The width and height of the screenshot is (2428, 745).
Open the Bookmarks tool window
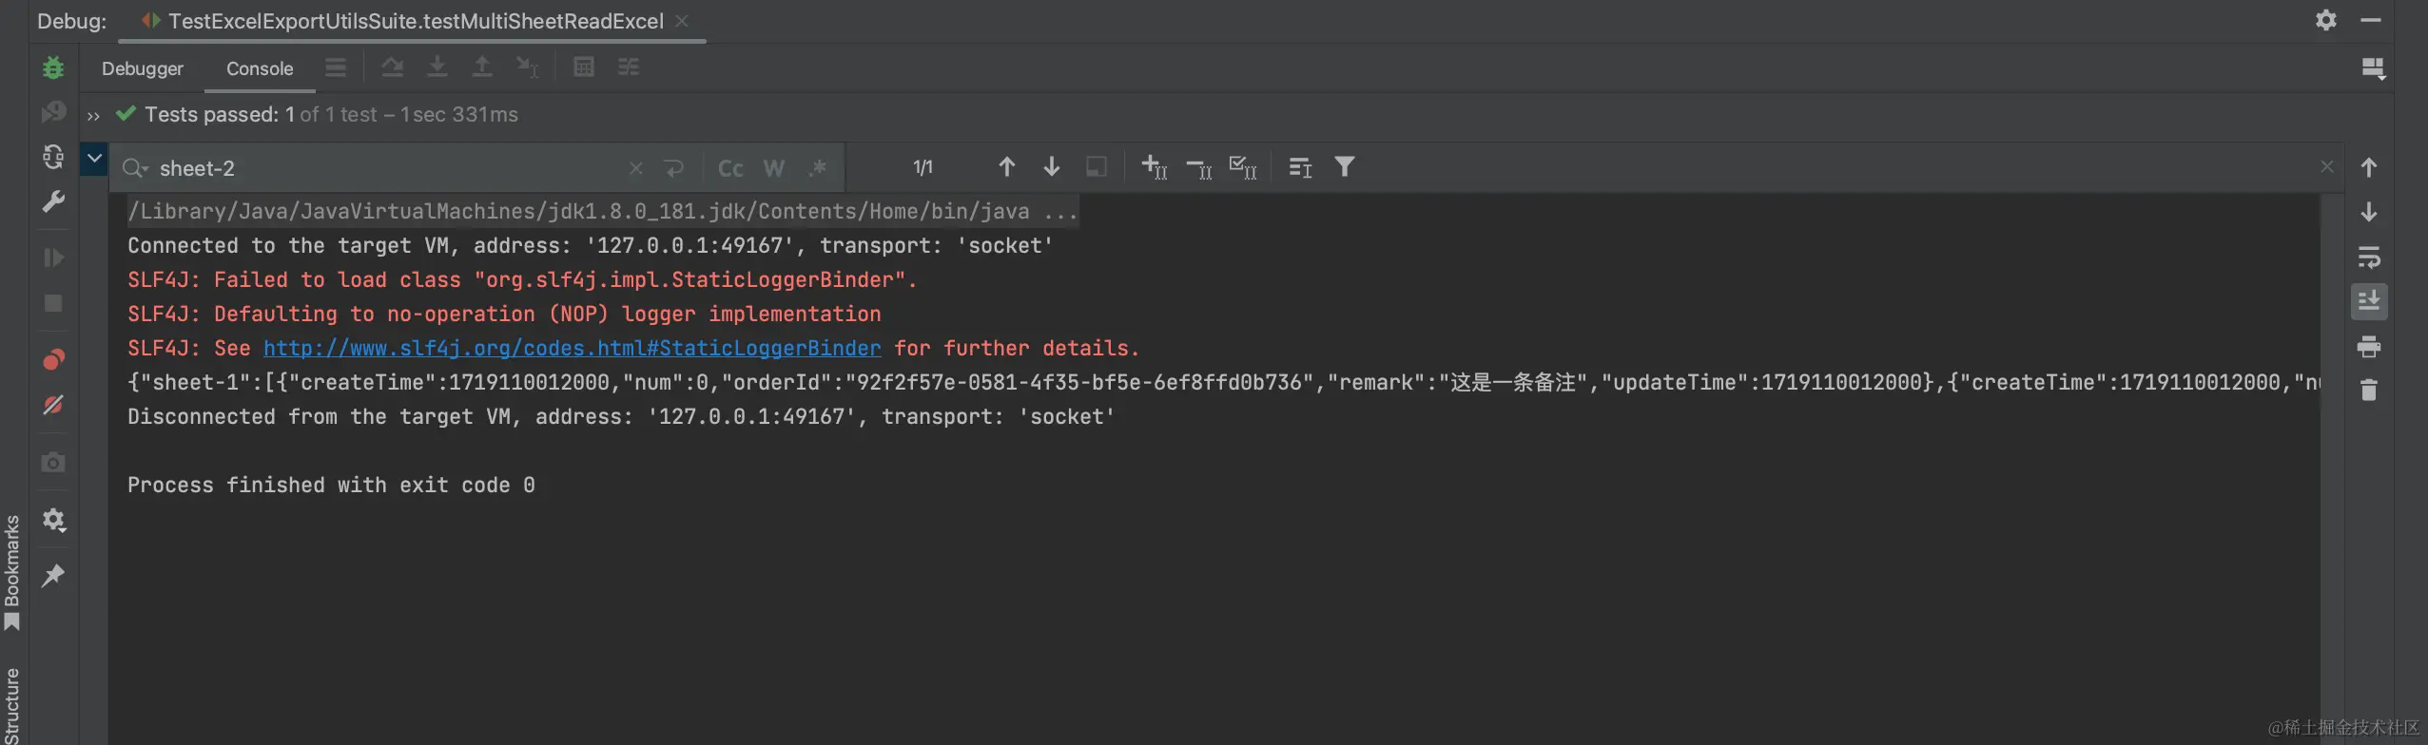click(x=12, y=572)
